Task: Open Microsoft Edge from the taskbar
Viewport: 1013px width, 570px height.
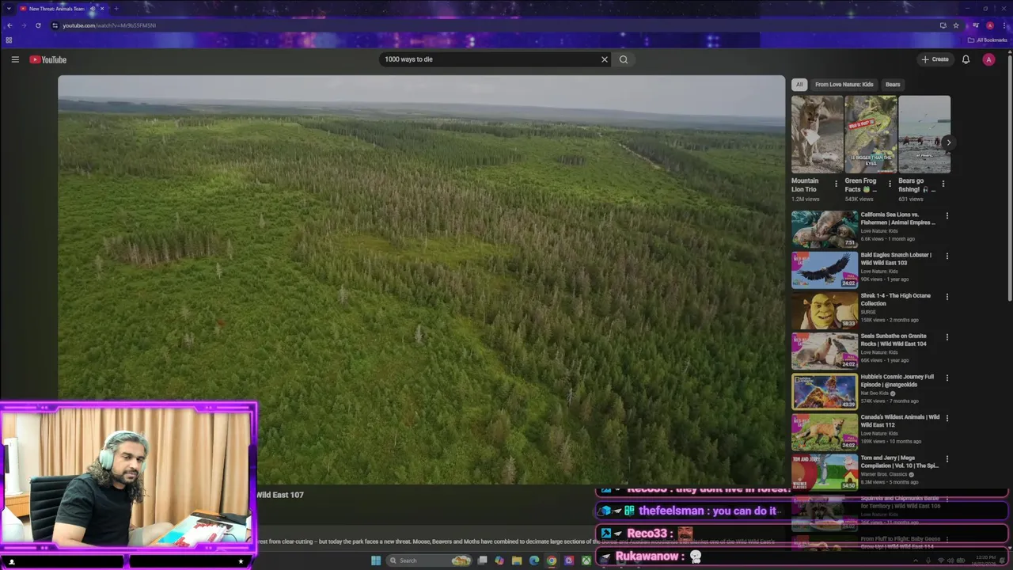Action: pyautogui.click(x=534, y=560)
